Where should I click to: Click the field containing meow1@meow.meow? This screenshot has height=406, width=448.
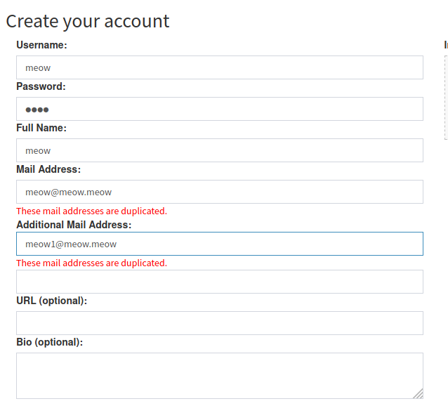click(x=219, y=244)
